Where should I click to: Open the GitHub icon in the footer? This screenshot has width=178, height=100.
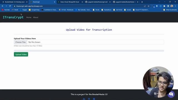pyautogui.click(x=89, y=99)
